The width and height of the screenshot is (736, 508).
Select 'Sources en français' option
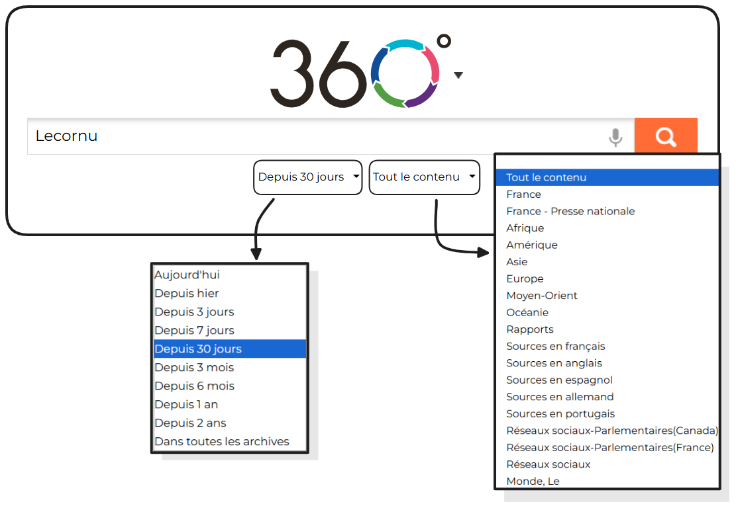[607, 347]
